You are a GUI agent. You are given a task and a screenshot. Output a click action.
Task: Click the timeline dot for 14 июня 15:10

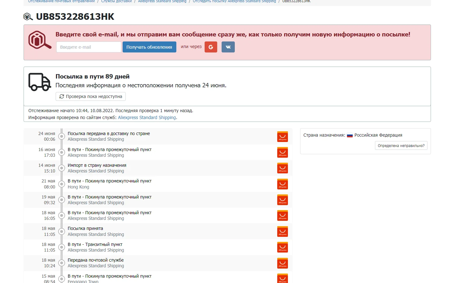pyautogui.click(x=62, y=168)
